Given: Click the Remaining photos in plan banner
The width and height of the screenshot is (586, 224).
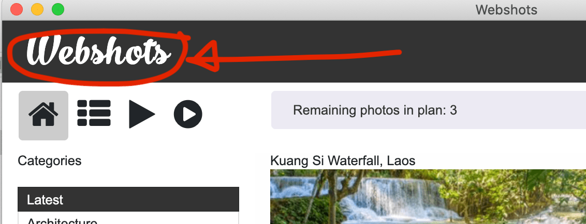Looking at the screenshot, I should (428, 110).
